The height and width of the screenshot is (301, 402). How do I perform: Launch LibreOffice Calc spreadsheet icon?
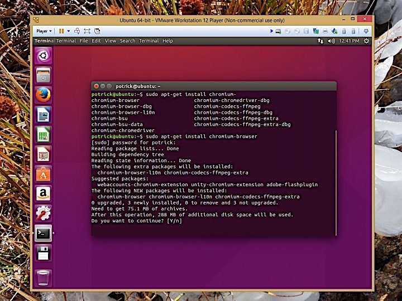click(x=43, y=134)
